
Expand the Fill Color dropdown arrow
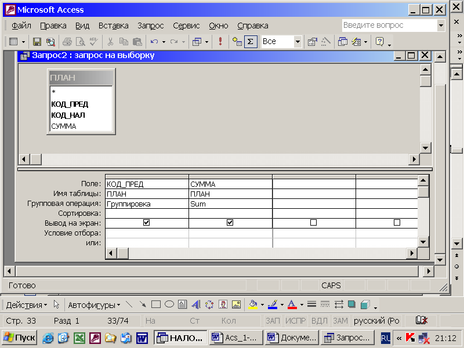click(x=262, y=304)
